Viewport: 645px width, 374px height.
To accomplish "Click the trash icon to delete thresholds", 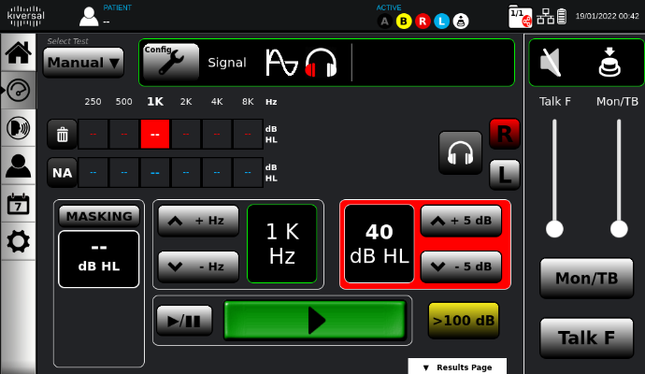I will pyautogui.click(x=63, y=134).
